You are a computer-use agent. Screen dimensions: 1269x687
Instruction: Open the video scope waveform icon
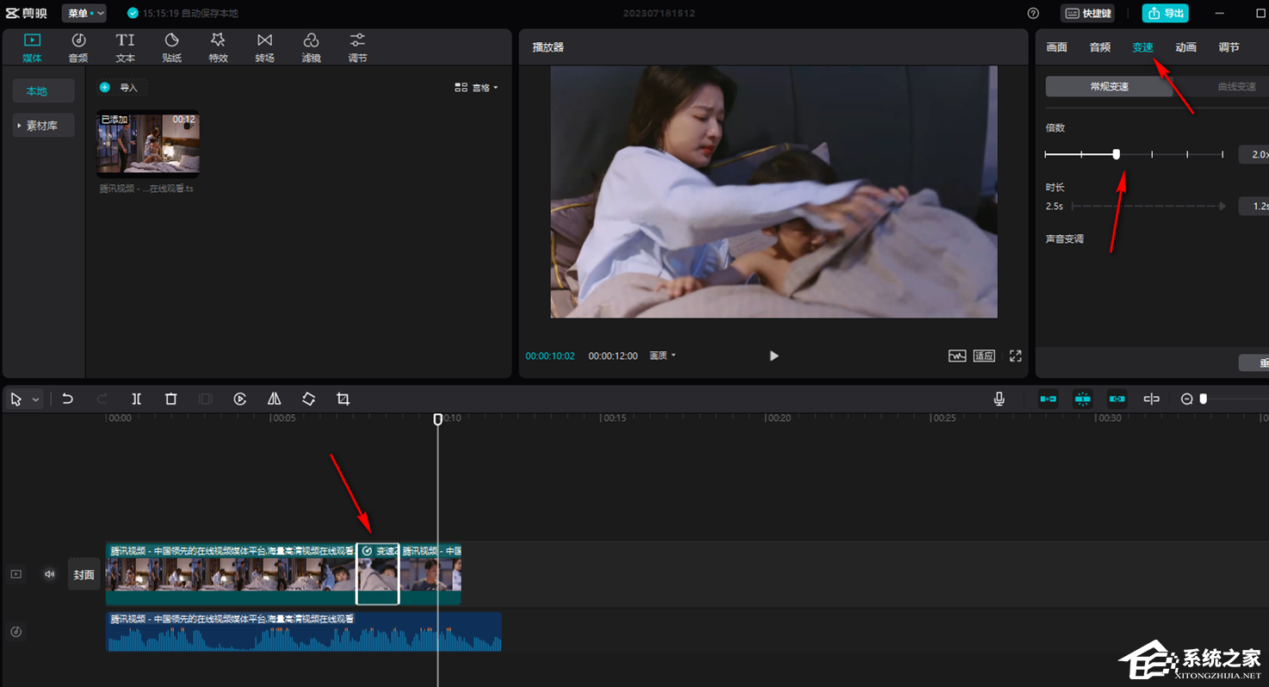point(957,356)
